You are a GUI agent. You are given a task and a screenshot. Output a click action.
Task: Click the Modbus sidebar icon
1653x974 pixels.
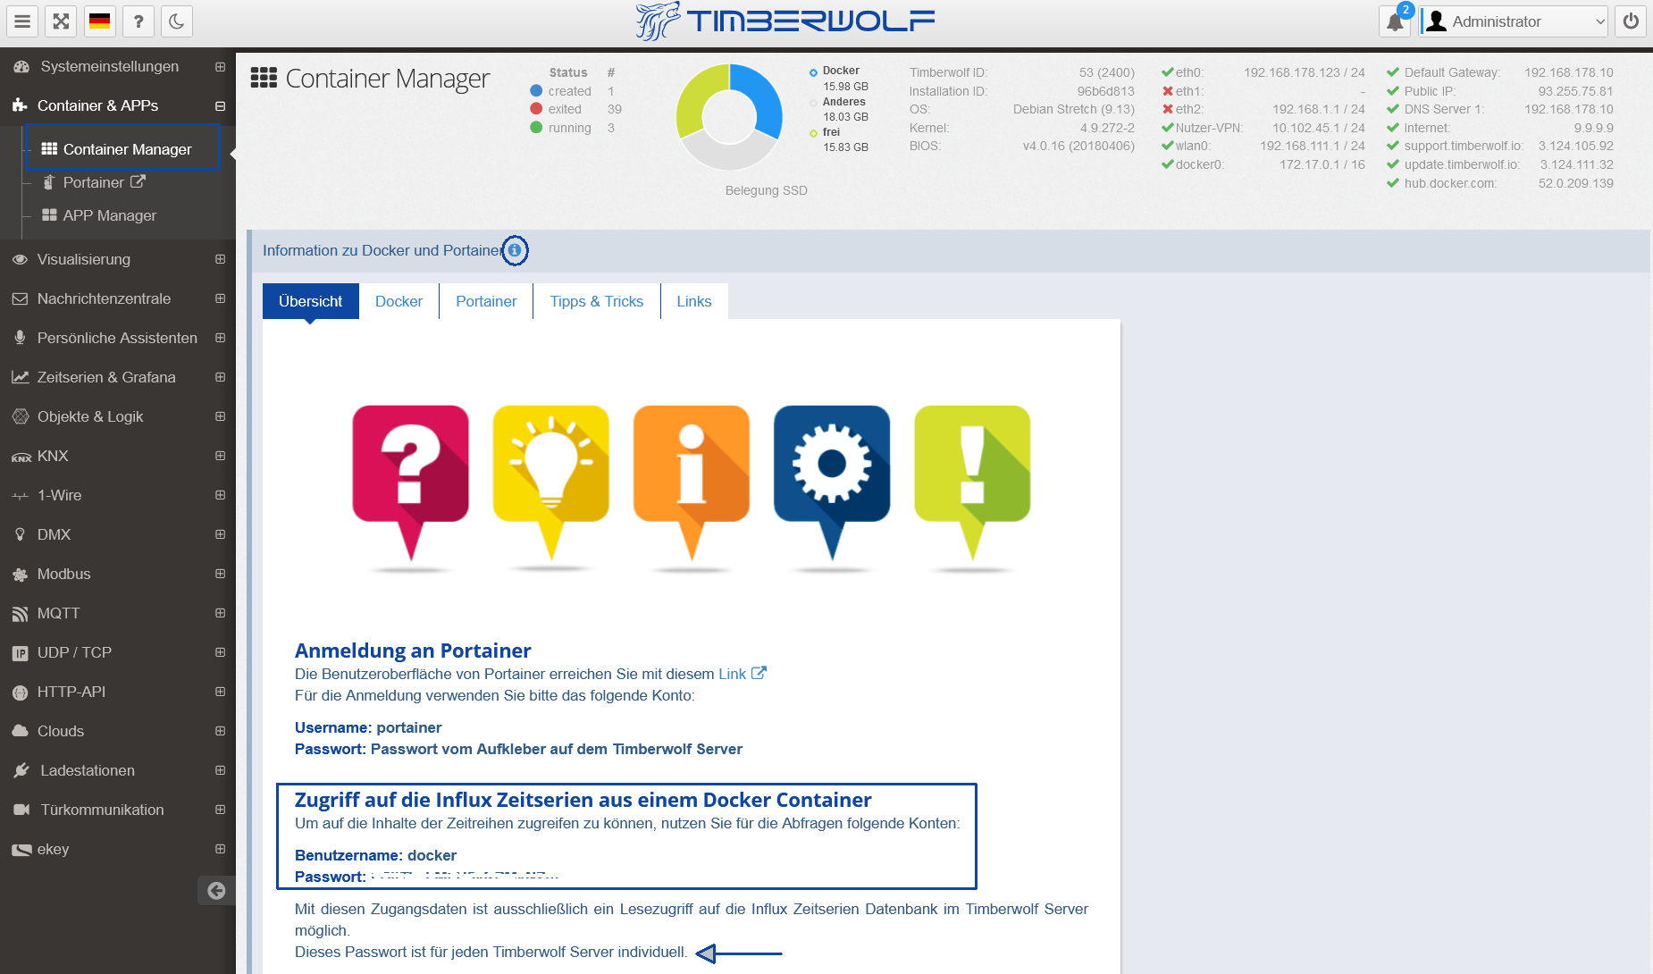(21, 575)
